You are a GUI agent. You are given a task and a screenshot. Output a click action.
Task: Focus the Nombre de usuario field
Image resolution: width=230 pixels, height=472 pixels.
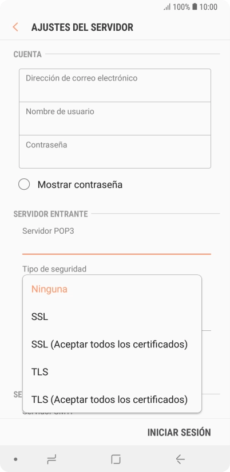coord(115,119)
